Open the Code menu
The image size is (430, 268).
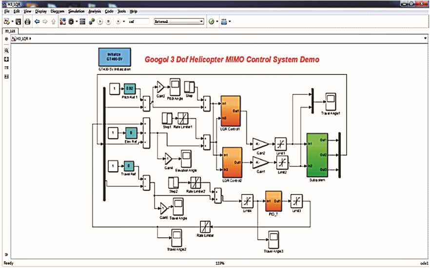(x=109, y=12)
